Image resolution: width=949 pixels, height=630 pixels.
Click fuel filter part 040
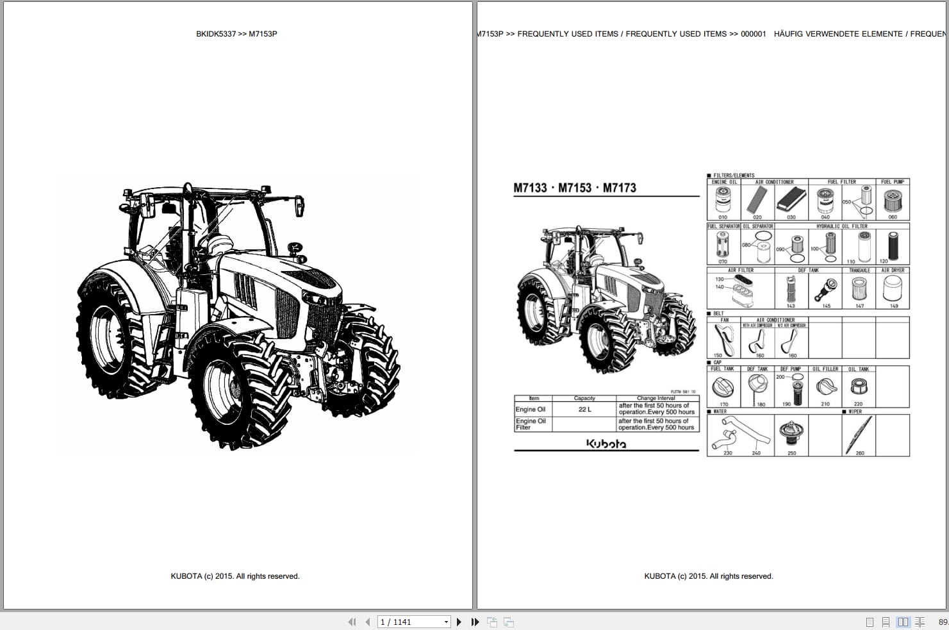(825, 201)
